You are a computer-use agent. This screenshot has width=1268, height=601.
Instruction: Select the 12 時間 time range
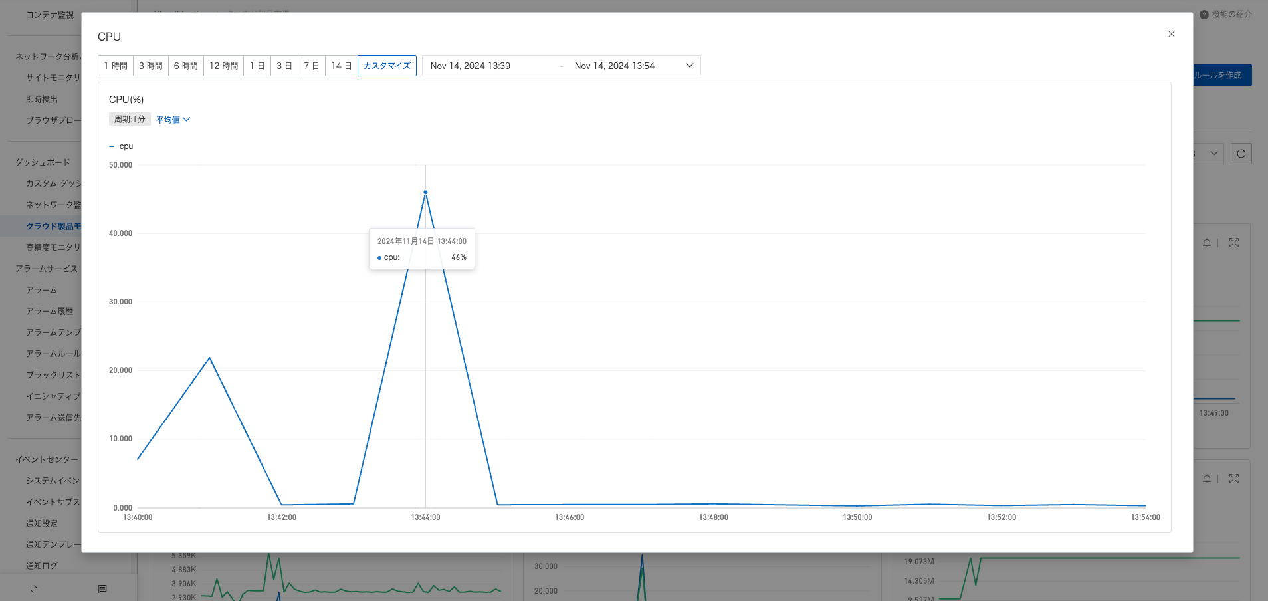pos(223,66)
